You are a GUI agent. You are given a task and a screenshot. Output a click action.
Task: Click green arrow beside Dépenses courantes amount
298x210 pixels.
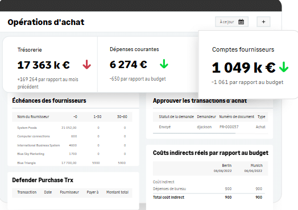[x=164, y=64]
